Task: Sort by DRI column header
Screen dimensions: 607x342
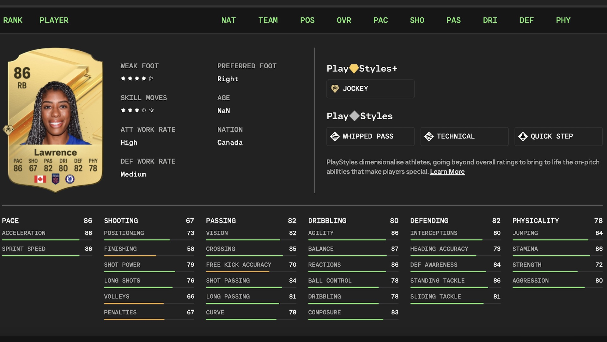Action: [490, 20]
